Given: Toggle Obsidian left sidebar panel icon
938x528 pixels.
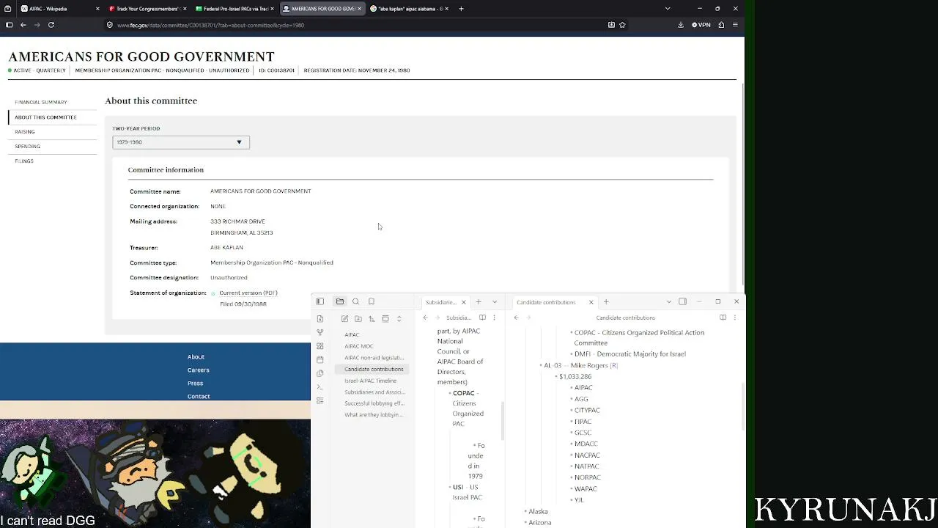Looking at the screenshot, I should pyautogui.click(x=320, y=301).
